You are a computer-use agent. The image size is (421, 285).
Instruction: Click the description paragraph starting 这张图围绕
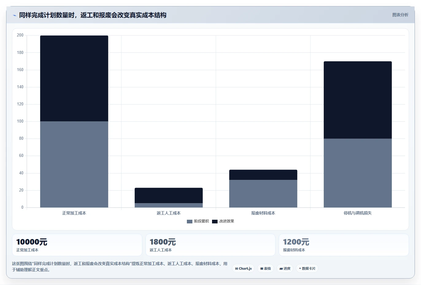tap(120, 267)
